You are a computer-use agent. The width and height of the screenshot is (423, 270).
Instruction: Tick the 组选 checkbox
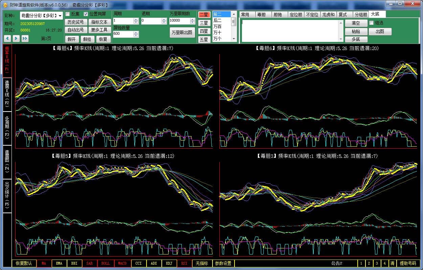[372, 23]
